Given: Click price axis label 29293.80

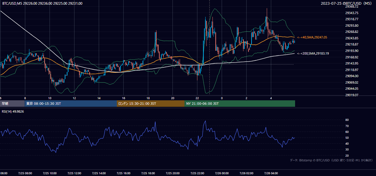Looking at the screenshot, I should coord(352,26).
